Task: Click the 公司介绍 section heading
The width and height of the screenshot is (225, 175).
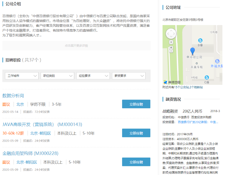Action: [13, 4]
